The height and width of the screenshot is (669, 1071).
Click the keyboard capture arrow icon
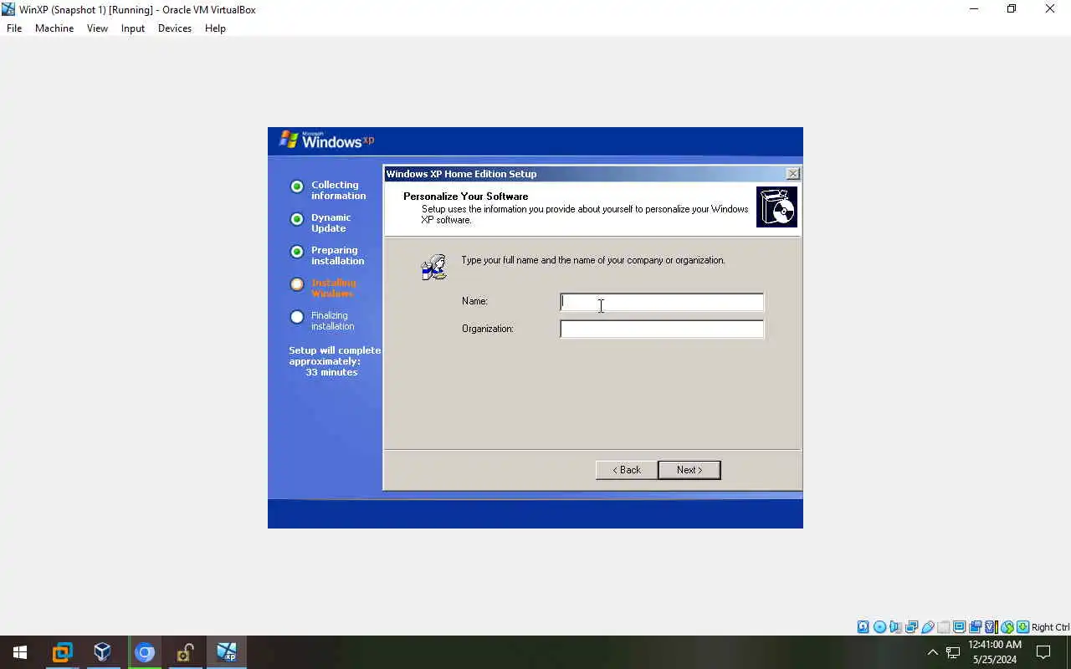click(1022, 627)
